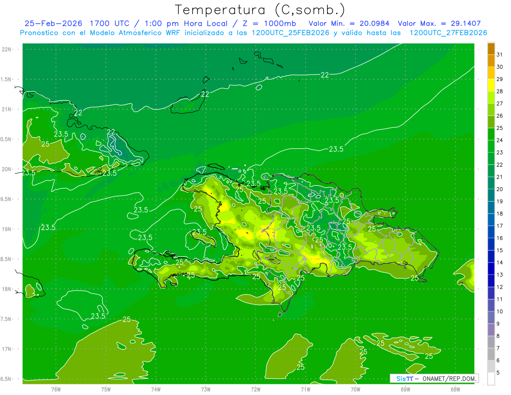This screenshot has width=511, height=395.
Task: Click the purple colorbar segment between 9 and 10
Action: tap(491, 317)
